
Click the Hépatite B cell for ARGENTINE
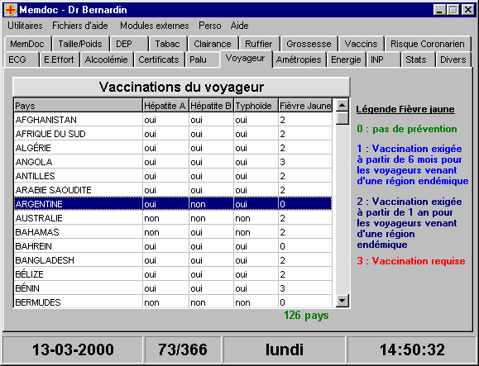[x=211, y=204]
